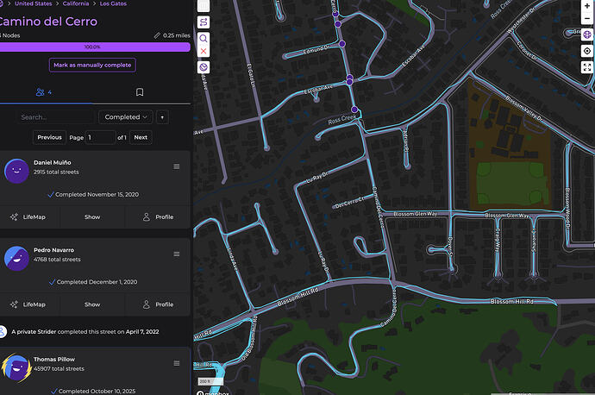Click the purple globe projection icon

[x=587, y=34]
